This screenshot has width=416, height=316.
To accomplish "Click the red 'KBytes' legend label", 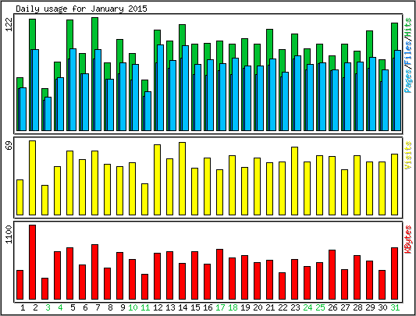I will click(x=407, y=240).
